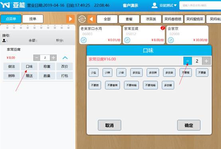This screenshot has height=149, width=221.
Task: Increase 家常豆腐 quantity in order list
Action: pos(53,58)
